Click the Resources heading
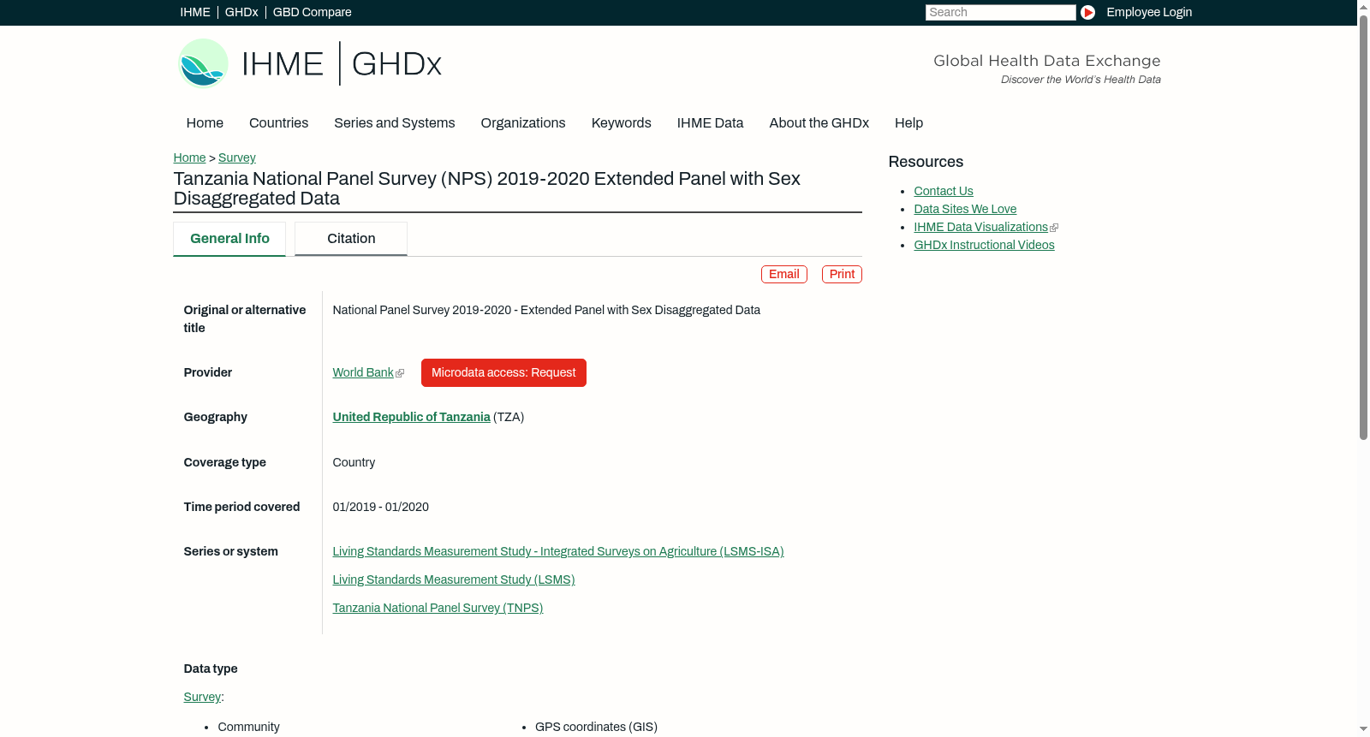Screen dimensions: 1370x737 click(926, 162)
